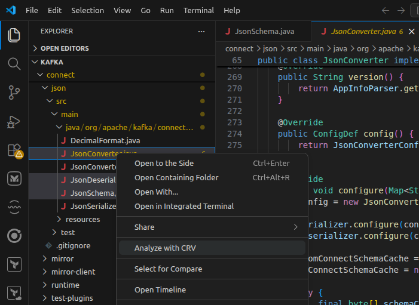The height and width of the screenshot is (305, 419).
Task: Open the Terminal menu
Action: (198, 10)
